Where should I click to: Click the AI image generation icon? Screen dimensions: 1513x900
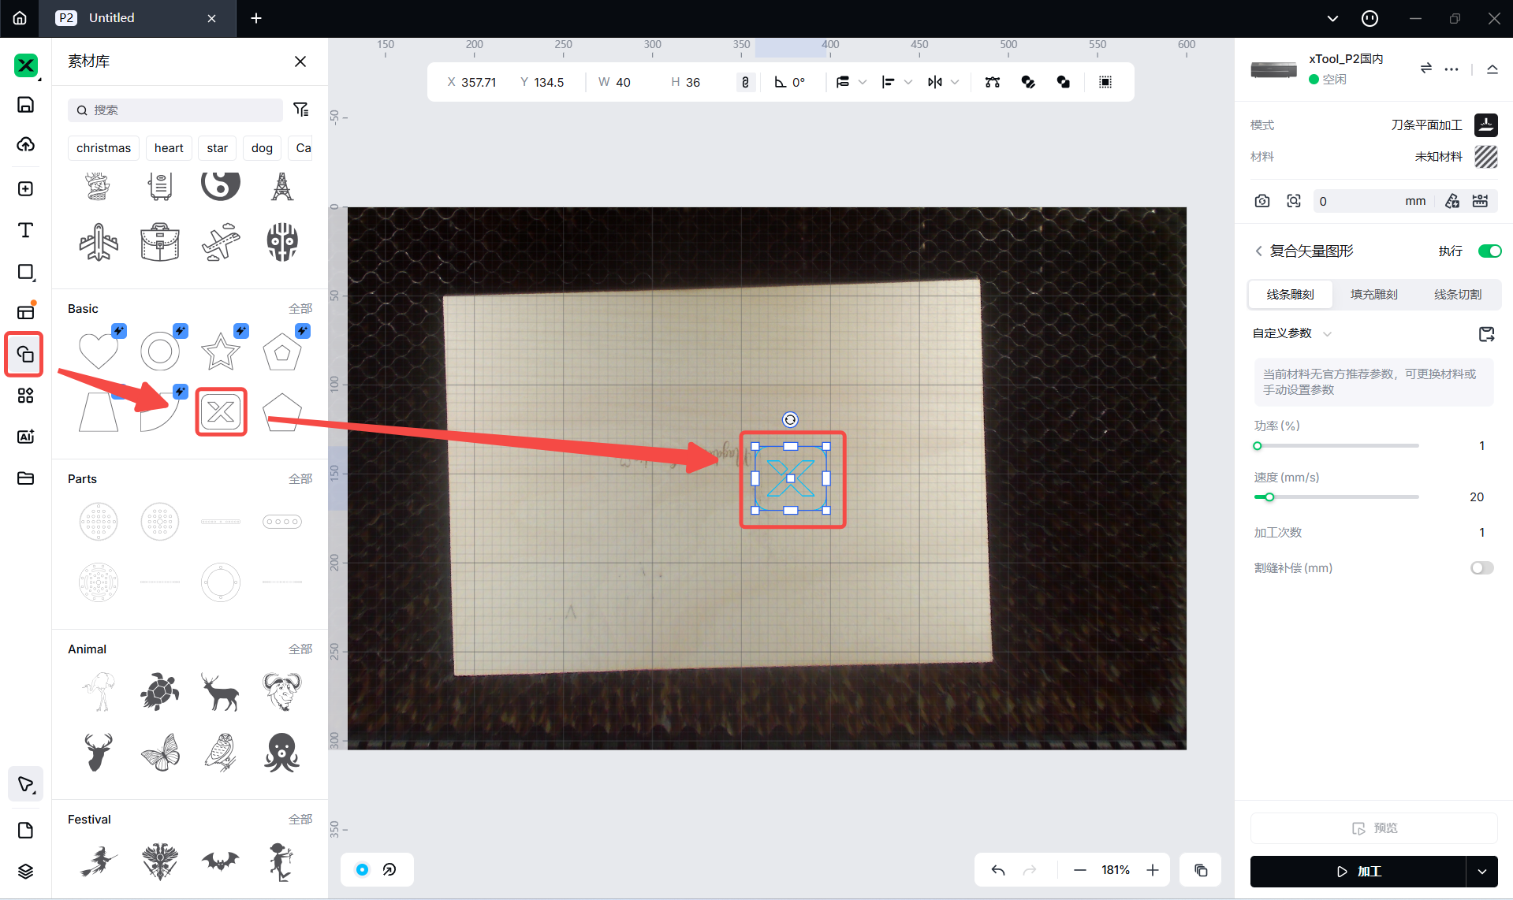pyautogui.click(x=25, y=437)
